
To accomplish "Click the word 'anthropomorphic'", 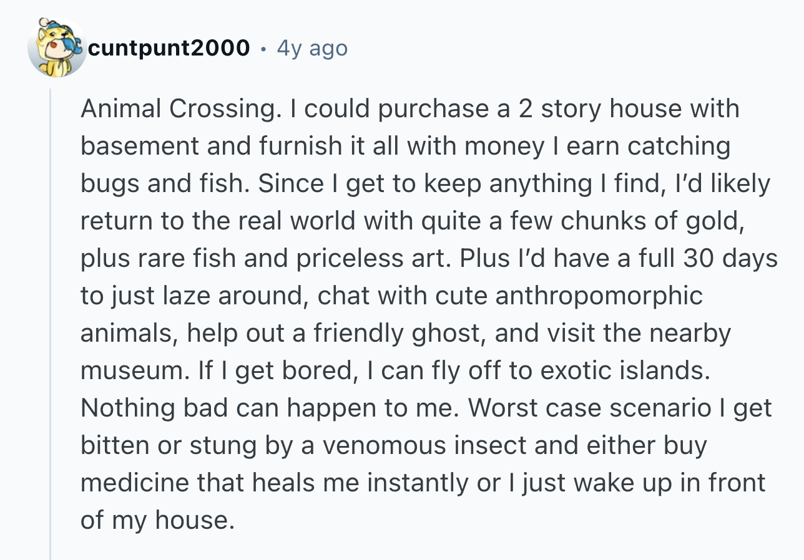I will (x=599, y=296).
